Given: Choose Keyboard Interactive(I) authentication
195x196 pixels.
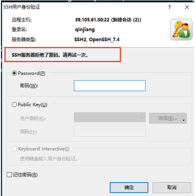Looking at the screenshot, I should pos(14,149).
